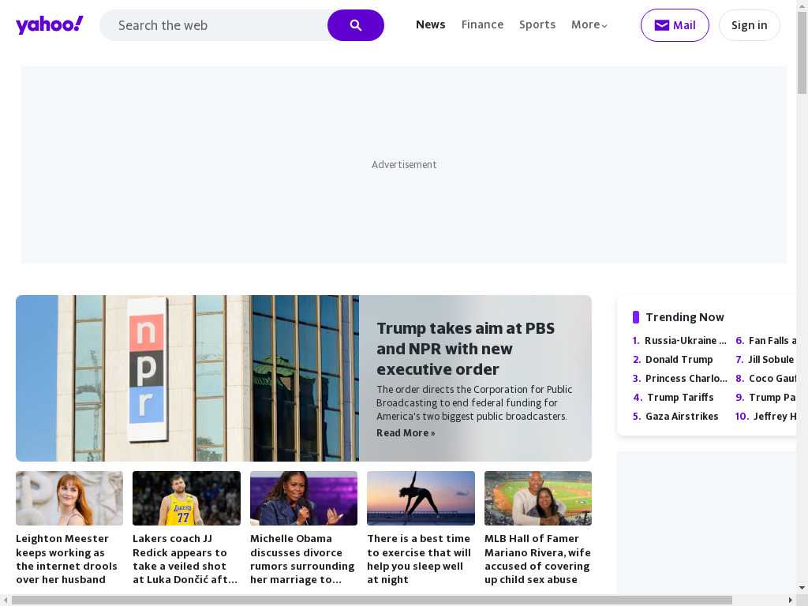
Task: Click the Trending Now heading
Action: (685, 317)
